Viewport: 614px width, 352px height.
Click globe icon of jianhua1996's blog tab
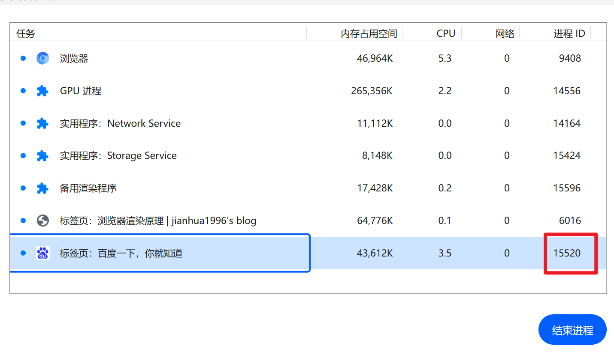(x=42, y=221)
